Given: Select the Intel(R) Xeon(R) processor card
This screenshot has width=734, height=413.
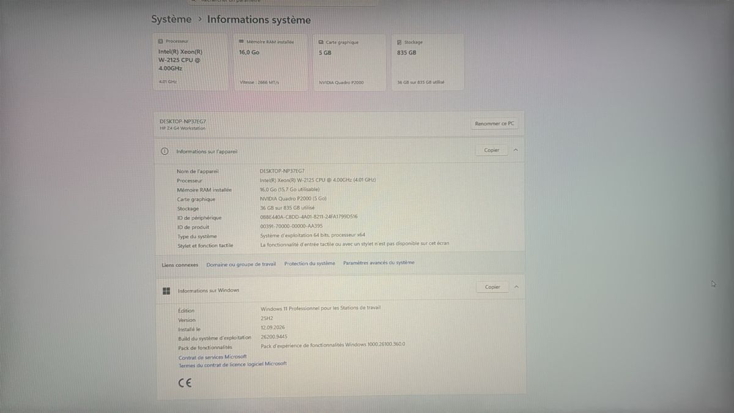Looking at the screenshot, I should point(190,62).
